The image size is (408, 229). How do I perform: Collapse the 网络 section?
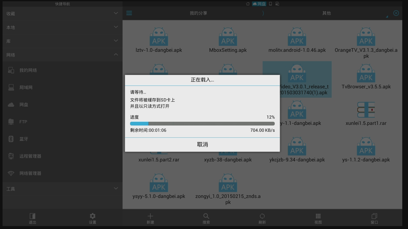pyautogui.click(x=62, y=55)
